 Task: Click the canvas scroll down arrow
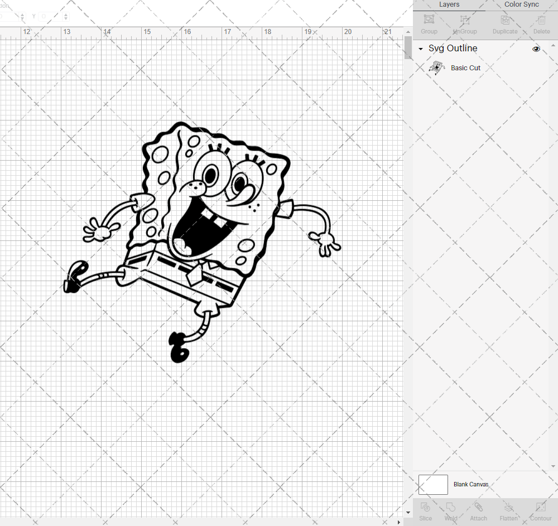click(x=408, y=513)
